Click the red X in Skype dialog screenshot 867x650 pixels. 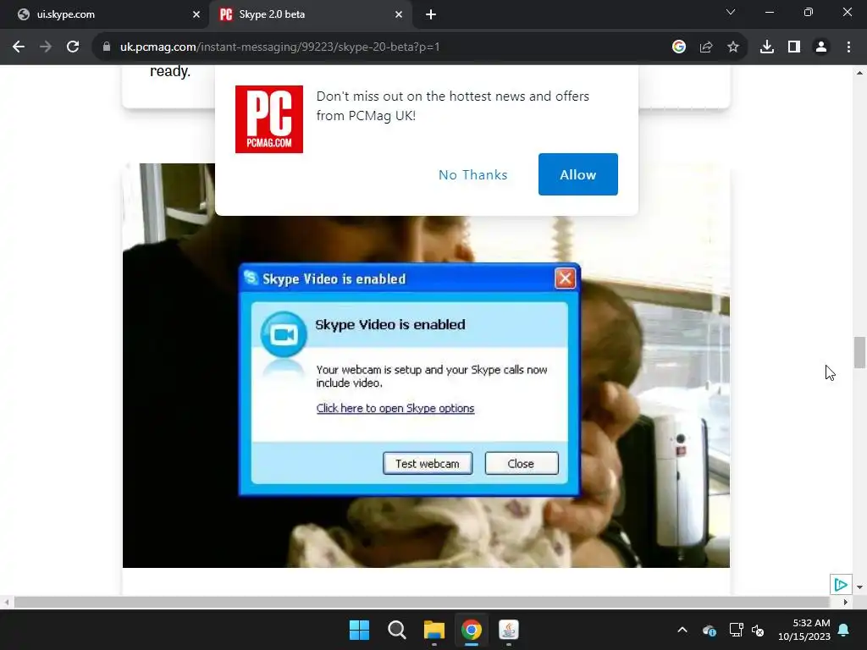click(x=565, y=278)
